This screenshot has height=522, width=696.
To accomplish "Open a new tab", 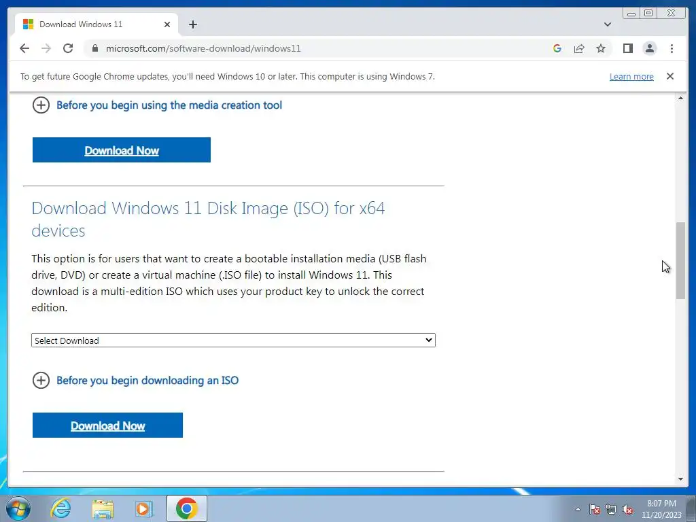I will [x=192, y=24].
